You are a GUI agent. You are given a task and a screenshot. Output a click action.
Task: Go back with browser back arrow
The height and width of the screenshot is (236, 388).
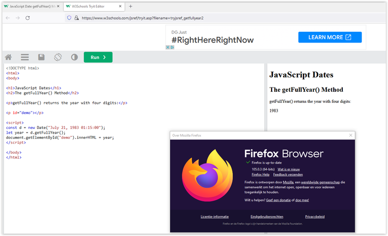tap(7, 18)
